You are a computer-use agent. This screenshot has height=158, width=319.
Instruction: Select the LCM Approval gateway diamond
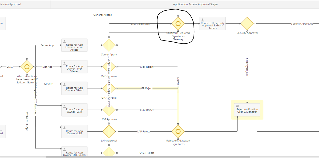tap(109, 110)
